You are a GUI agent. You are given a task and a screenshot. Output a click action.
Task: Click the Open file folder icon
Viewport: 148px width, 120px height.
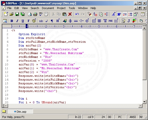(x=12, y=14)
